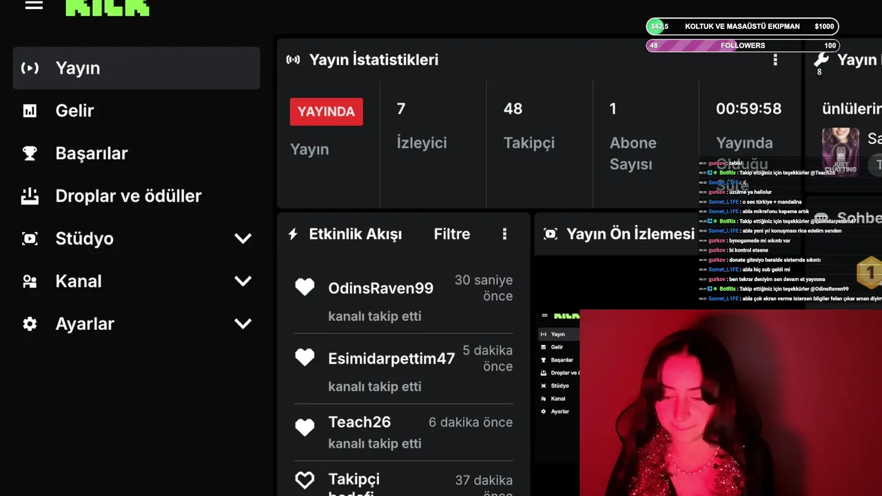Open the Filtre dropdown in Etkinlik Akışı
882x496 pixels.
coord(452,234)
